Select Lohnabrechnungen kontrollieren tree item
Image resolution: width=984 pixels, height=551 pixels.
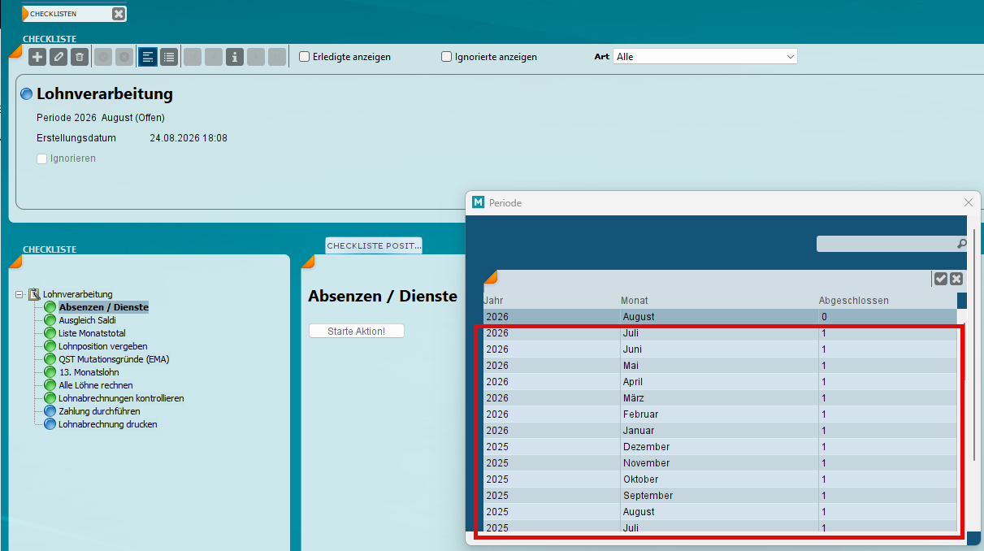pyautogui.click(x=121, y=398)
